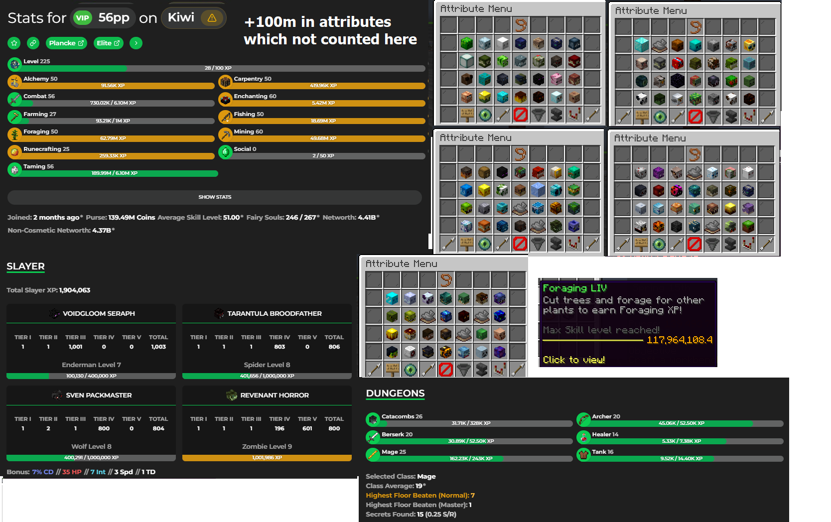Click the Mining pickaxe skill icon
The image size is (831, 522).
(225, 134)
